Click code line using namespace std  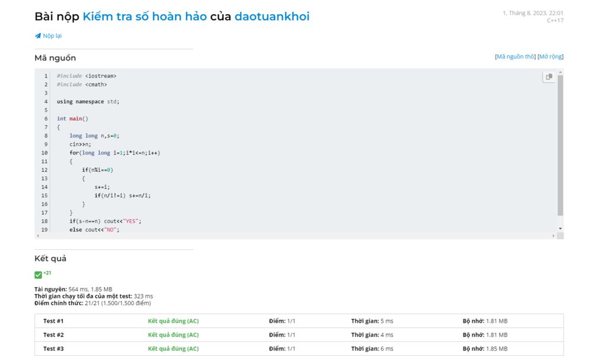(88, 101)
